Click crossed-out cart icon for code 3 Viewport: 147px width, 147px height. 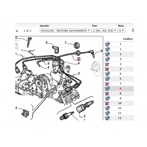tap(107, 64)
